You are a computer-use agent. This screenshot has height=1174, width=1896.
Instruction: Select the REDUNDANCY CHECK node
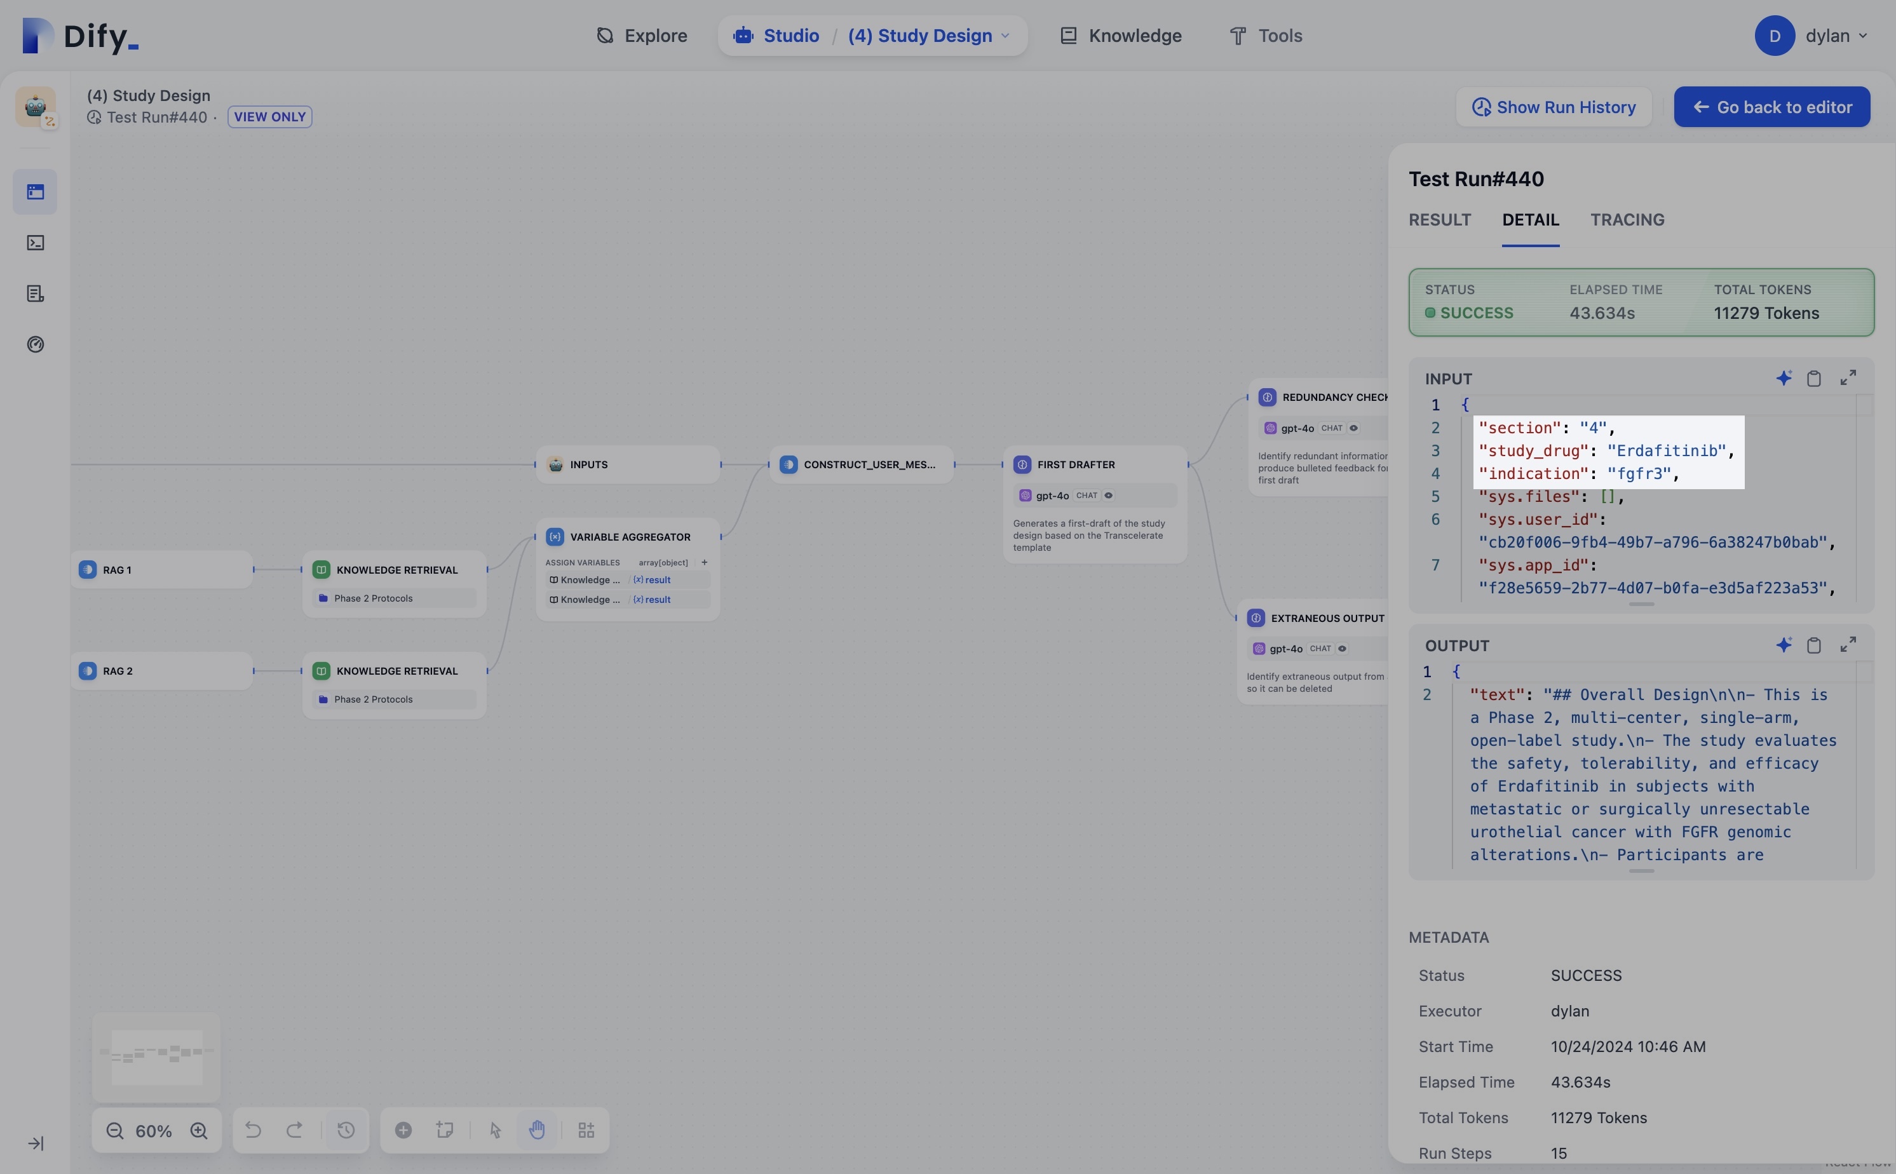point(1318,436)
